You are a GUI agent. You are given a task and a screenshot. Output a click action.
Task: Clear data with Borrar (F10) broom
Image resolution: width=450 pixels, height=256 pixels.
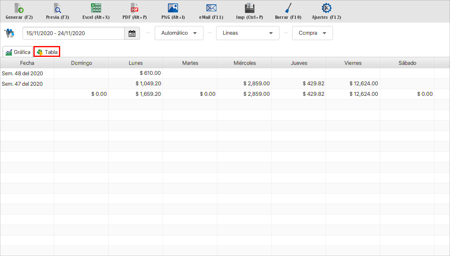(288, 8)
